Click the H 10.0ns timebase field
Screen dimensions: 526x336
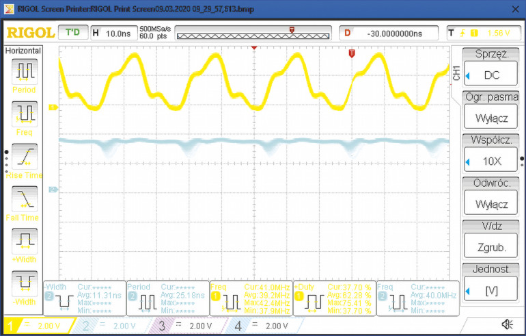pyautogui.click(x=113, y=33)
